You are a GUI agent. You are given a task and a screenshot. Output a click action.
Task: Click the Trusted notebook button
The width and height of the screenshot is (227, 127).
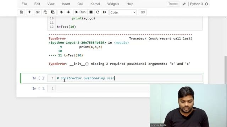click(173, 4)
